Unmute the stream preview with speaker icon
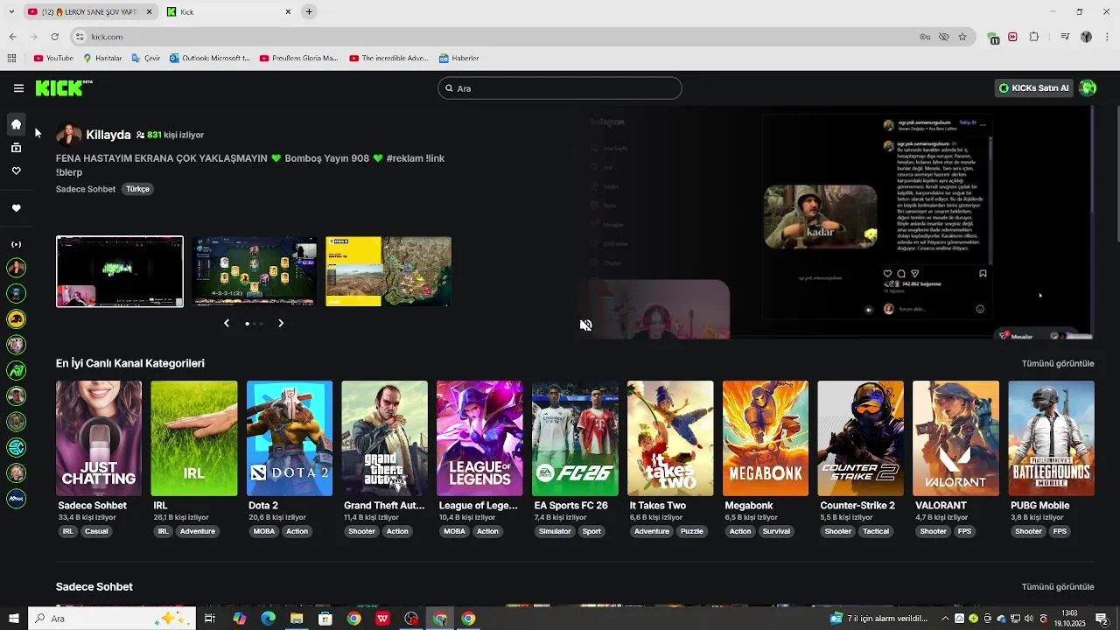The height and width of the screenshot is (630, 1120). (x=585, y=325)
